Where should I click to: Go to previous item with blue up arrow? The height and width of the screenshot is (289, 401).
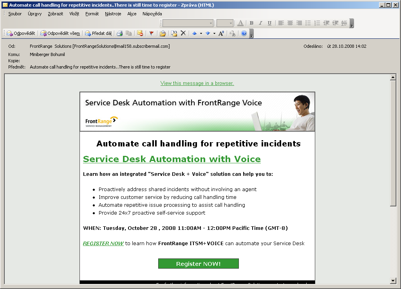[x=195, y=33]
